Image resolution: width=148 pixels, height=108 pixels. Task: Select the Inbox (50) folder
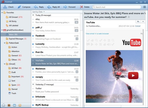click(16, 35)
